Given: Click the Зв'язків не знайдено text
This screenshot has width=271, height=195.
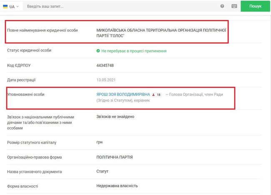Looking at the screenshot, I should click(x=115, y=117).
